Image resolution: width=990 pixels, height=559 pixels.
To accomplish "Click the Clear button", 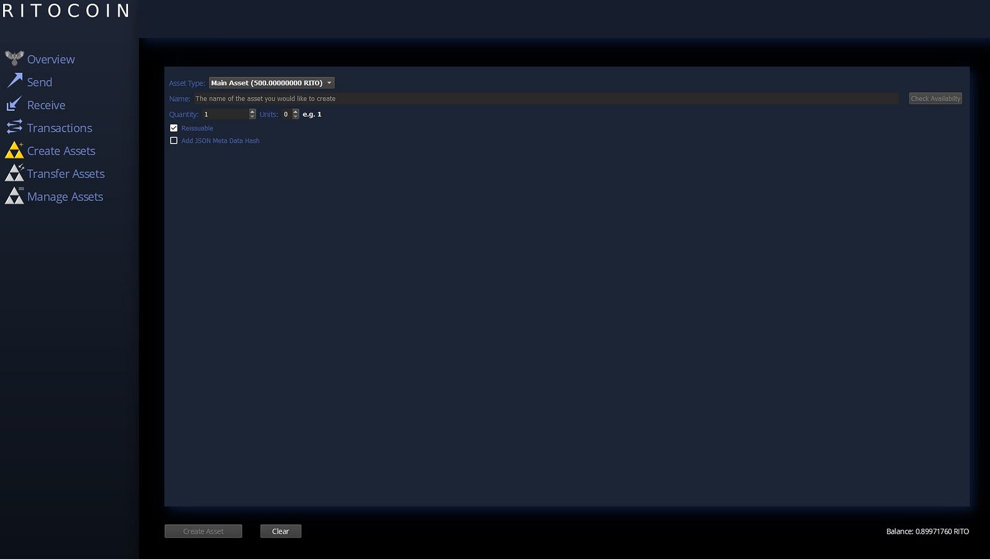I will 280,531.
